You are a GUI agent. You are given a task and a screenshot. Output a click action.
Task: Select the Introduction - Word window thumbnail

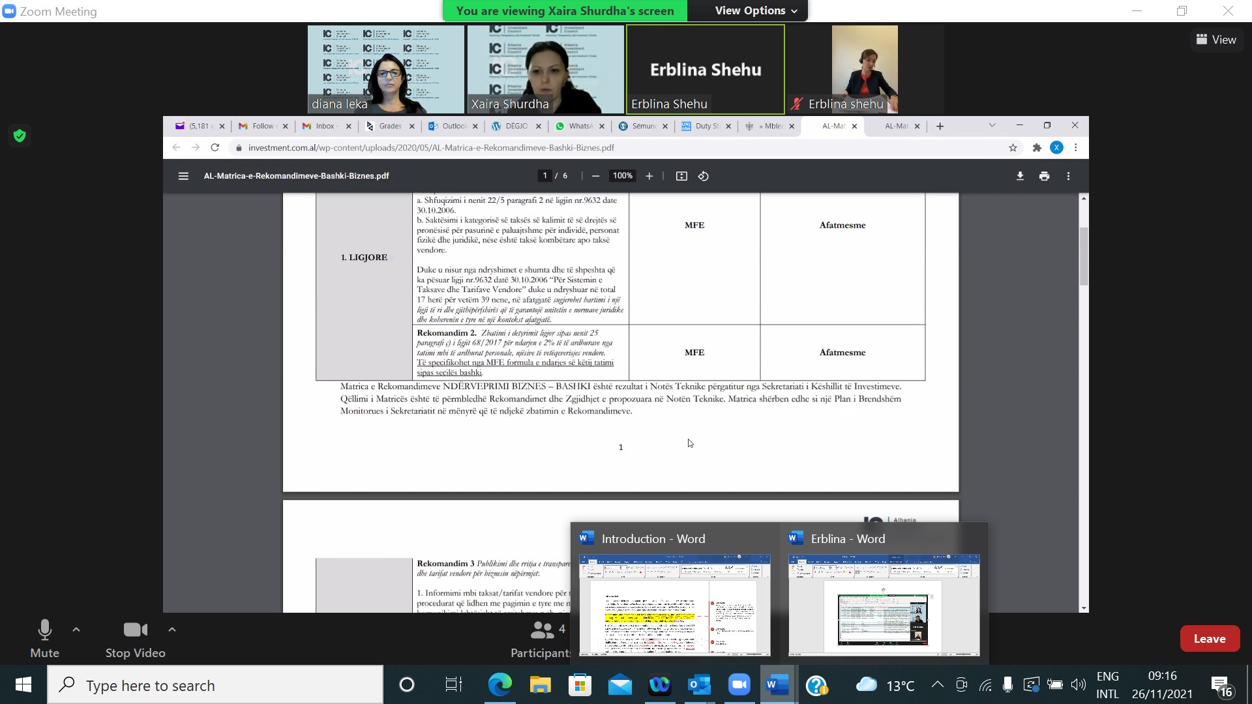click(674, 604)
